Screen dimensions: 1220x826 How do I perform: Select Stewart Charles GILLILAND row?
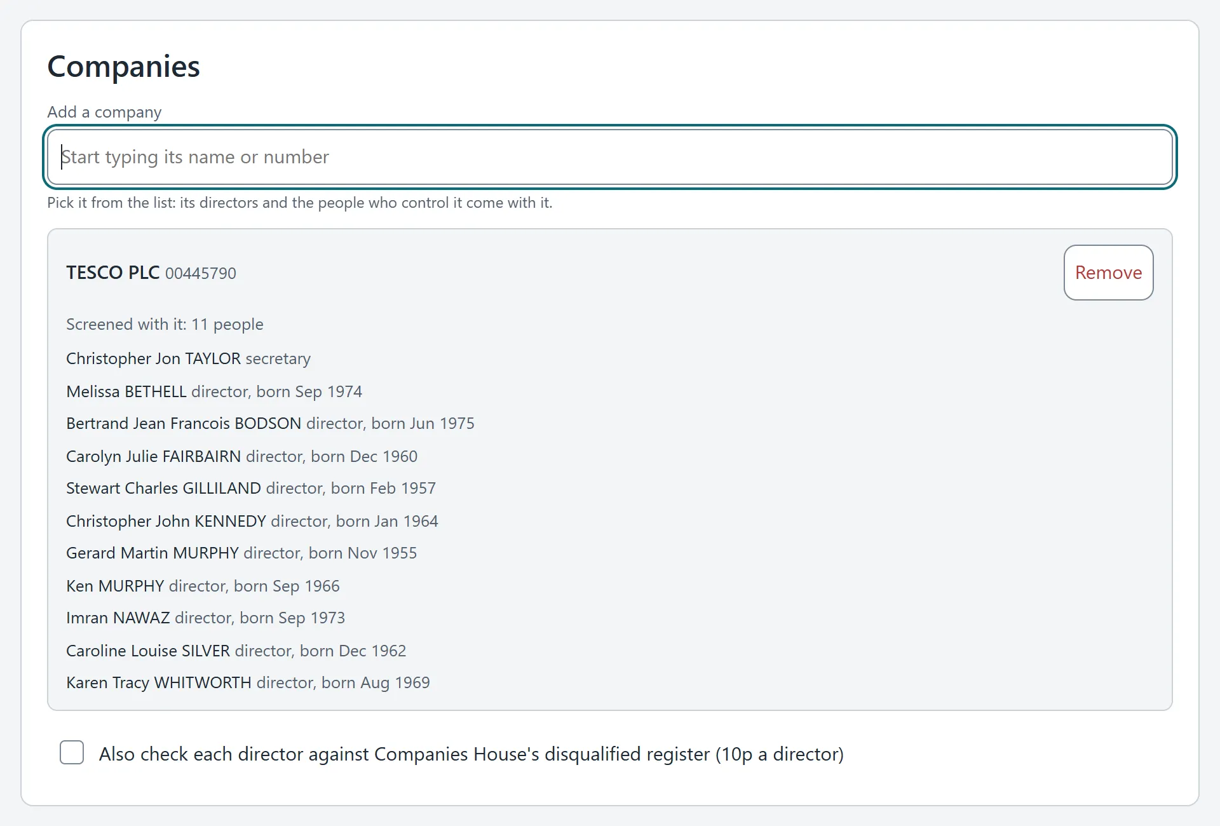251,489
